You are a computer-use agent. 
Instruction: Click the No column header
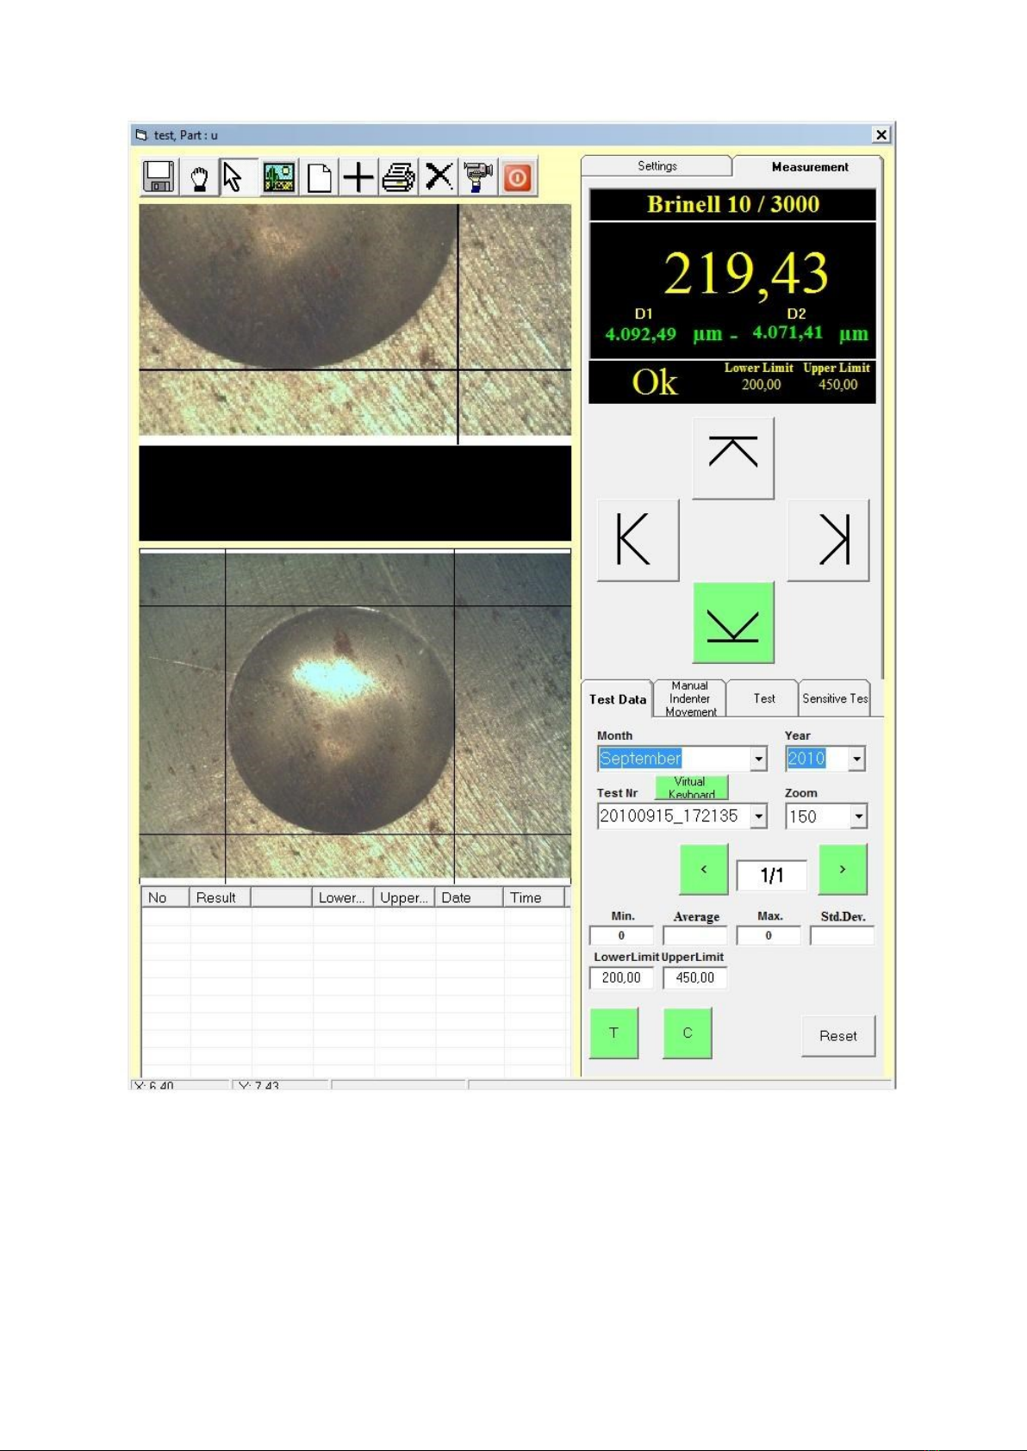click(165, 897)
